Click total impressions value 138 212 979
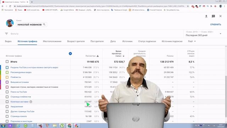The height and width of the screenshot is (128, 227). click(167, 62)
